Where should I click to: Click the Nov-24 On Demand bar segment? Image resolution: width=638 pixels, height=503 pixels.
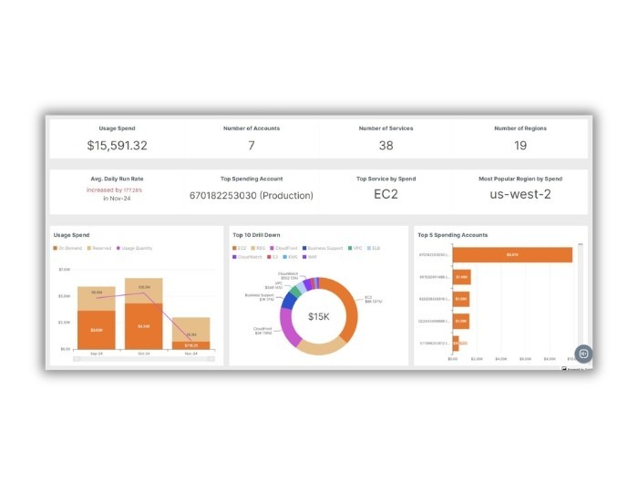(x=190, y=345)
